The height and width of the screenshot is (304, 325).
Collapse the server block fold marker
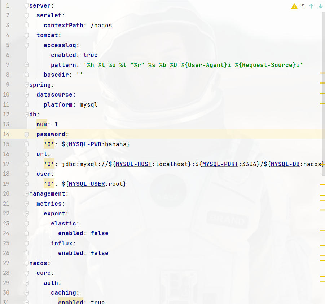[26, 5]
